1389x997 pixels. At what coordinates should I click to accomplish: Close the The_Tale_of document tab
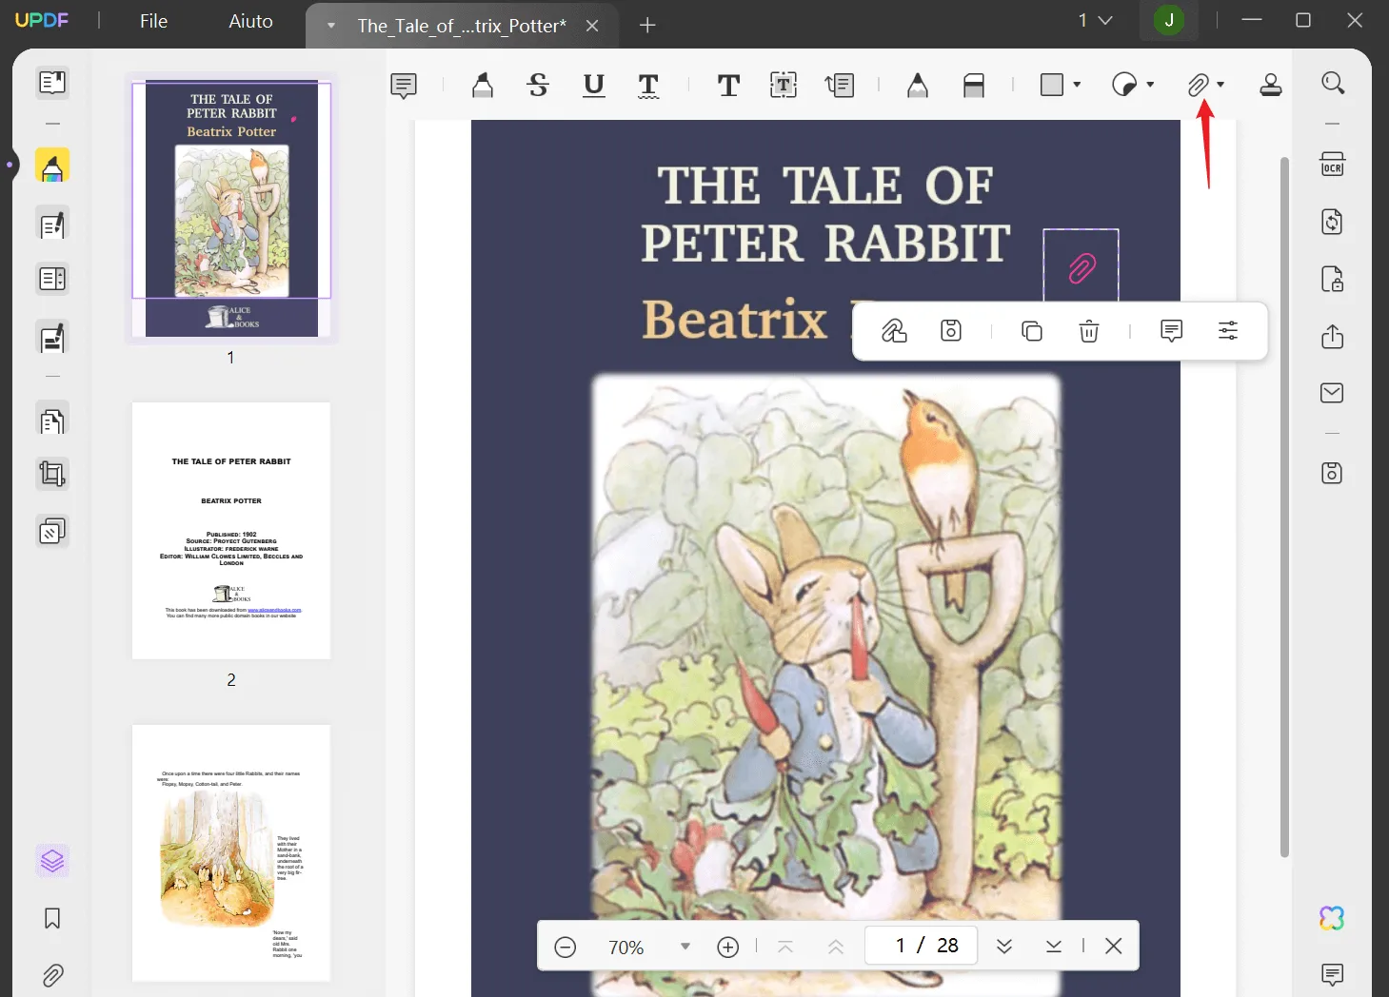[592, 26]
